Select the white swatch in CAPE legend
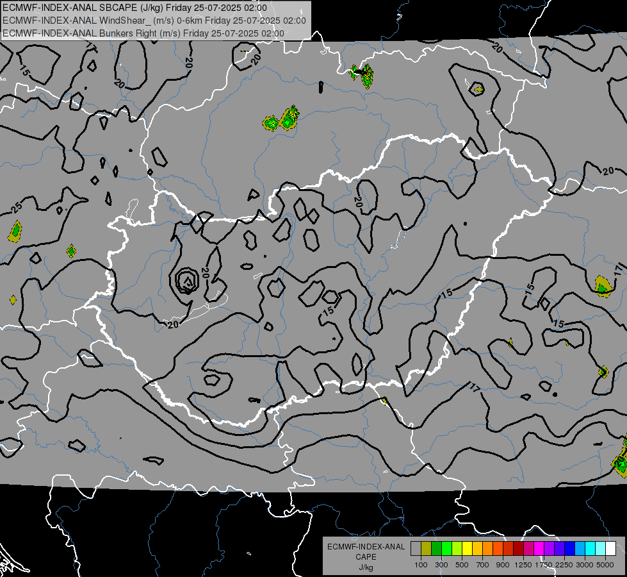 click(610, 549)
